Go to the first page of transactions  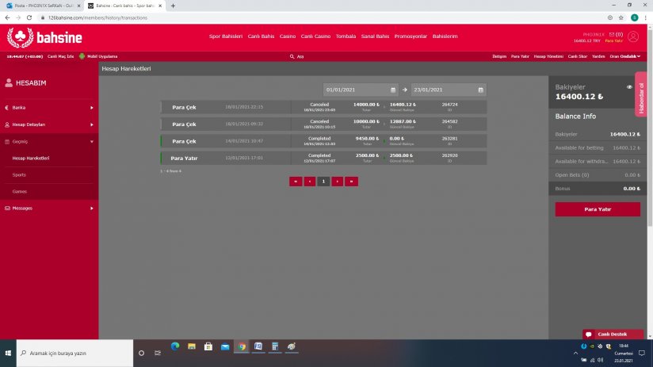296,182
